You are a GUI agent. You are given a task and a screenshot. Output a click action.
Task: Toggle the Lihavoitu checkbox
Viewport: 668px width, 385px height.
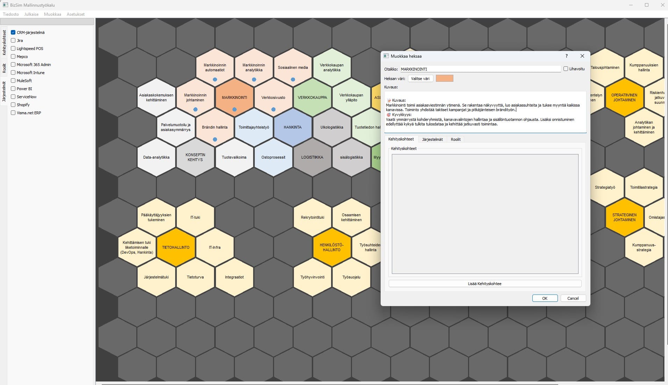[x=566, y=69]
